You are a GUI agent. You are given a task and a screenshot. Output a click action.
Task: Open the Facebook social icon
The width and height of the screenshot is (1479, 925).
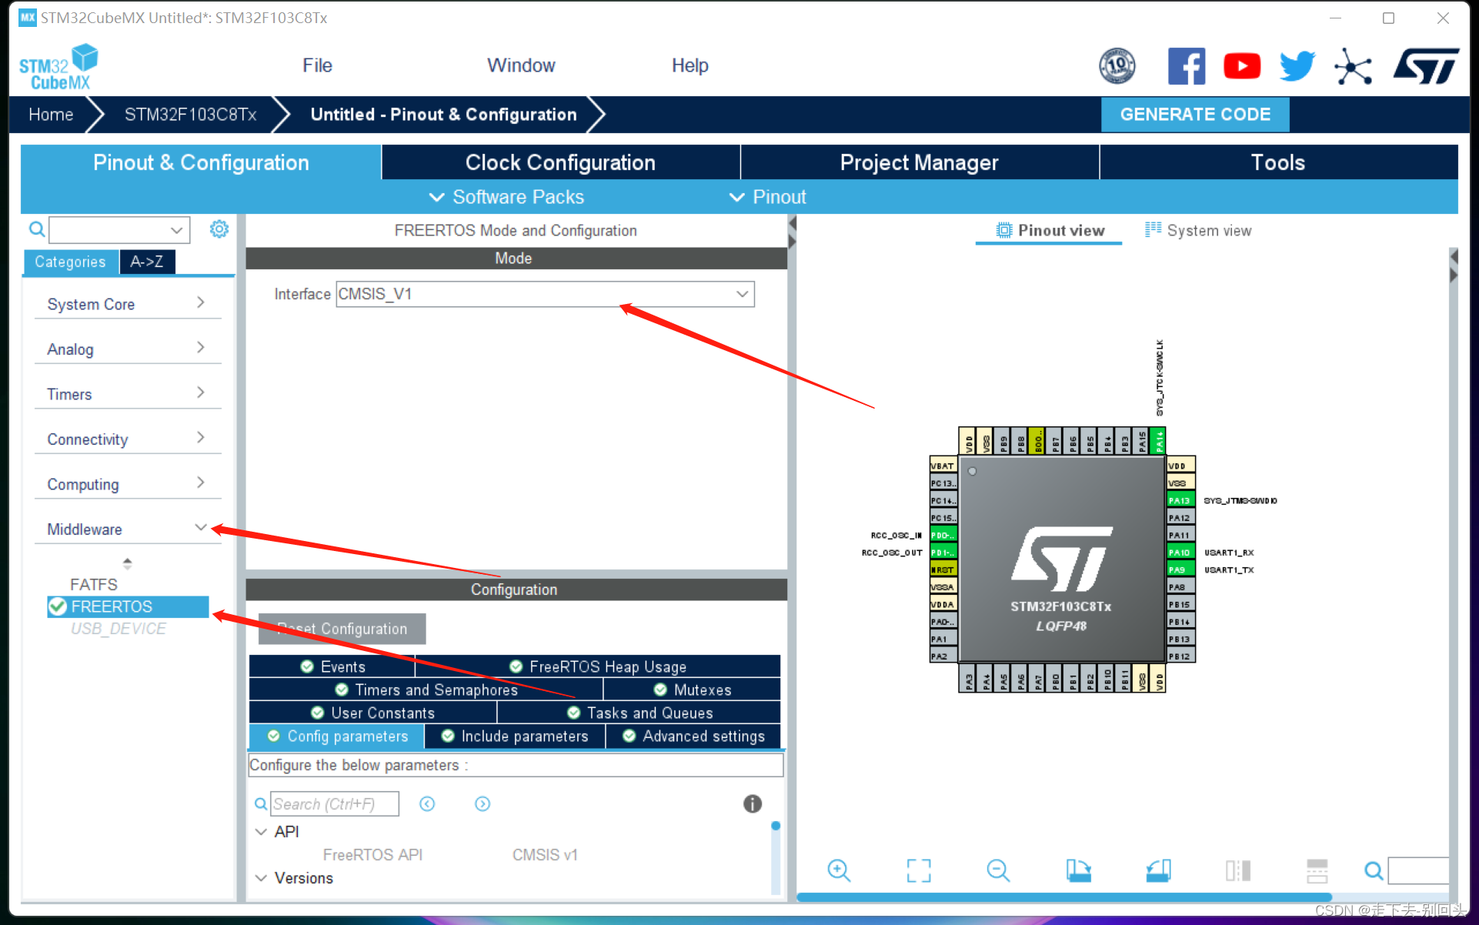click(1187, 66)
